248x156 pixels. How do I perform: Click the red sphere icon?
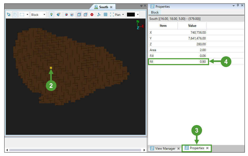[66, 15]
